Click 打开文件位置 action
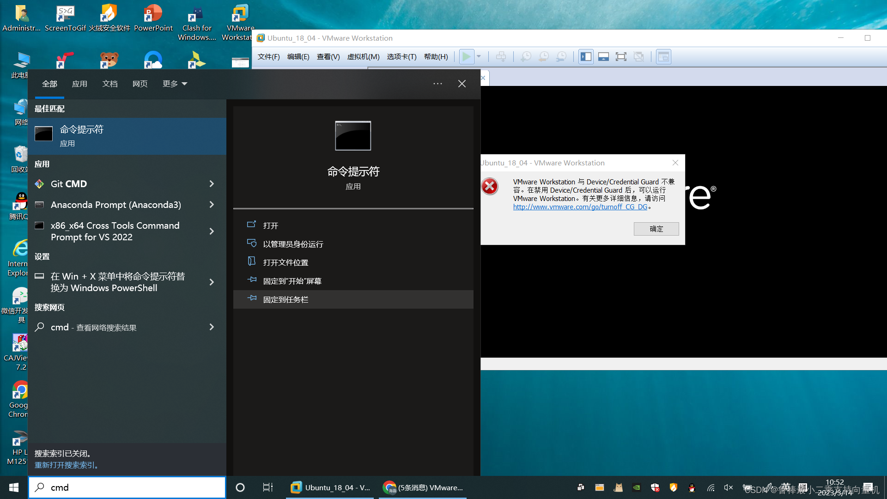 (x=353, y=262)
